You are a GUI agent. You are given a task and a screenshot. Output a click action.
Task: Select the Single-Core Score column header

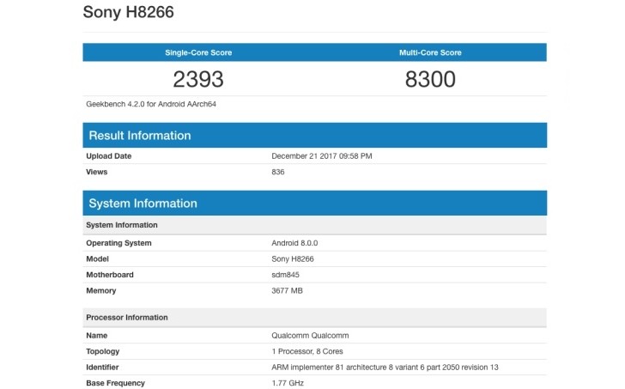(198, 53)
